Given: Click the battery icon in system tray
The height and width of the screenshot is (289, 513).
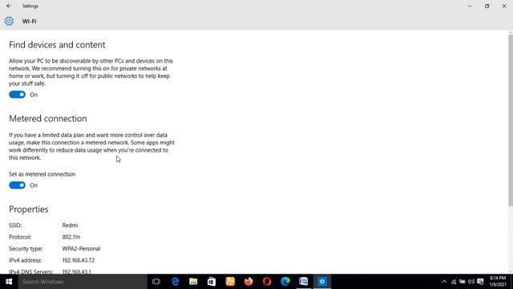Looking at the screenshot, I should 463,282.
